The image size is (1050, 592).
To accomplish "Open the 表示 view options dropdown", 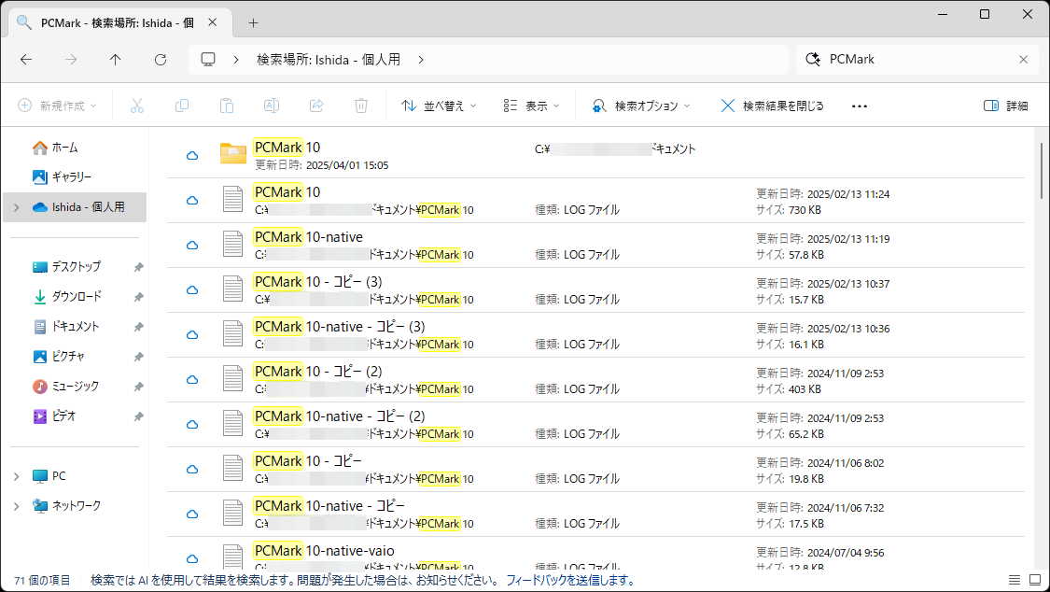I will pyautogui.click(x=529, y=106).
